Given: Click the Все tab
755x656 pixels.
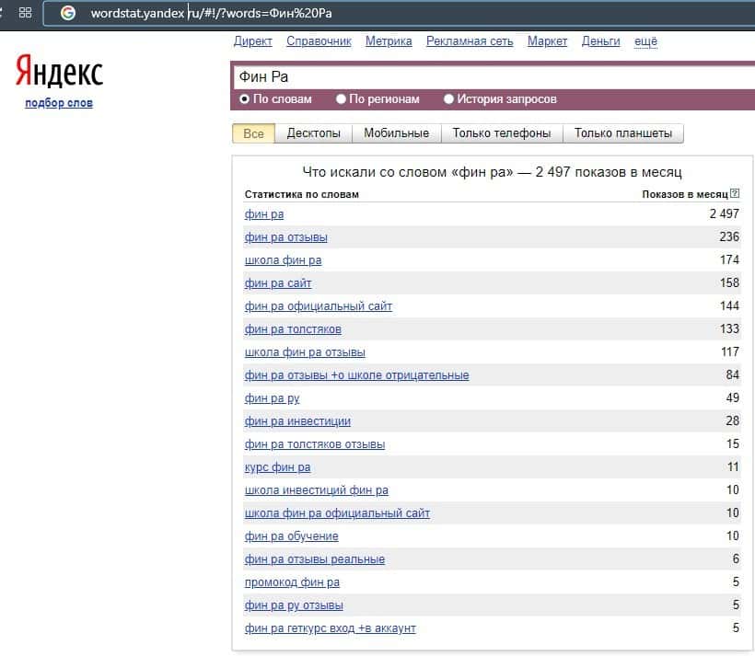Looking at the screenshot, I should (253, 133).
